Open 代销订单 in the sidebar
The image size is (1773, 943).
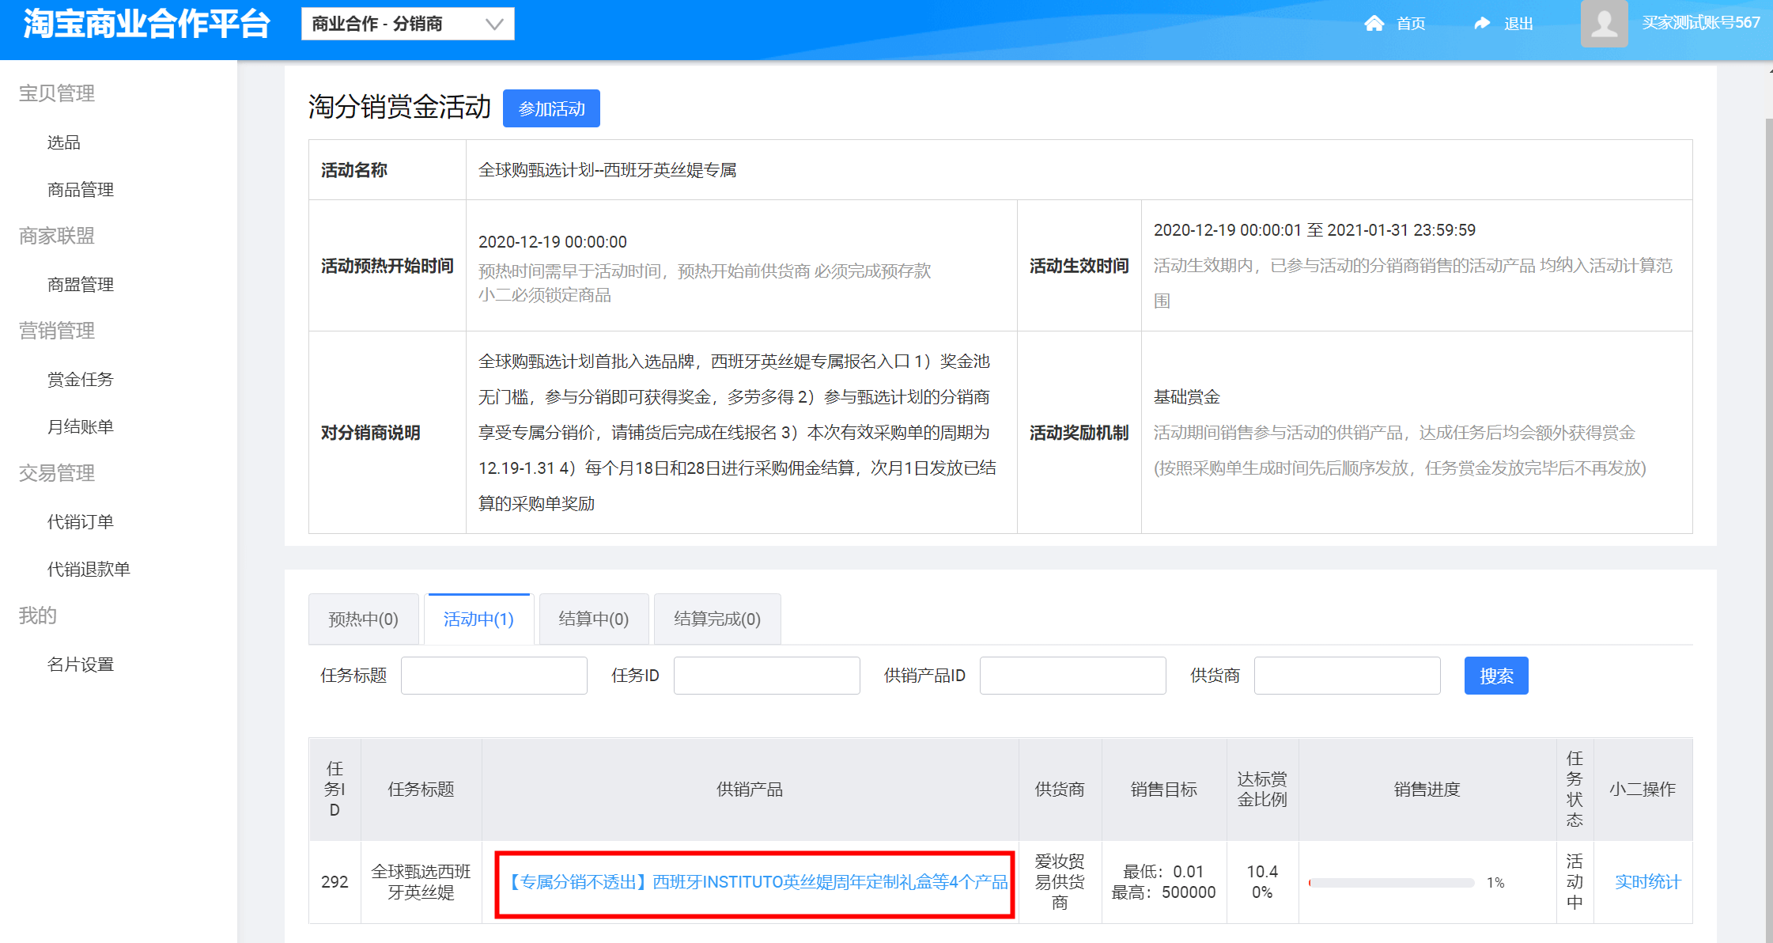click(x=80, y=522)
